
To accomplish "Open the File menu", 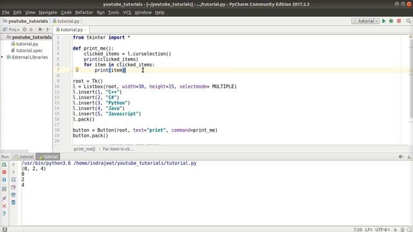I will [6, 12].
